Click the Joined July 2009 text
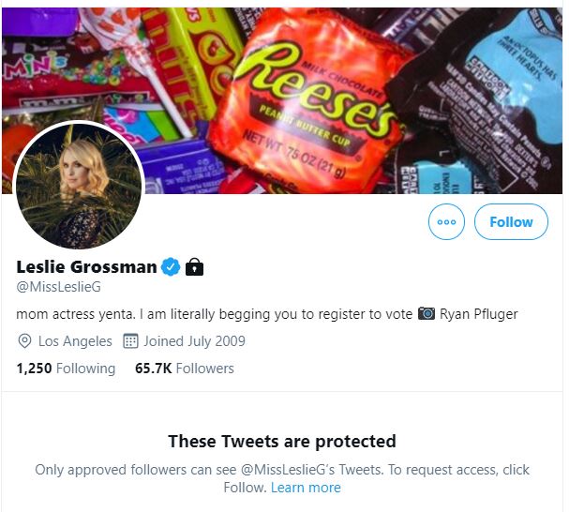This screenshot has width=569, height=512. coord(194,341)
